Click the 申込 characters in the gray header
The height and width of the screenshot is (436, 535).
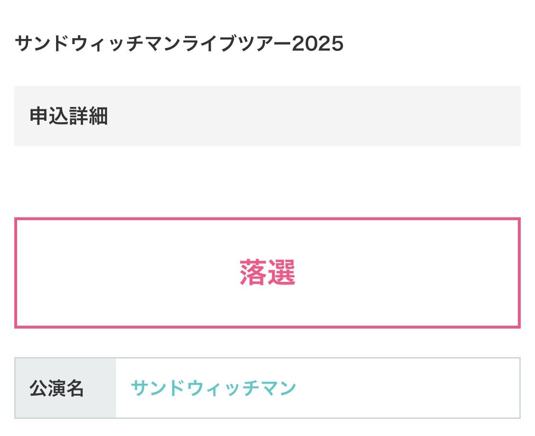(49, 116)
